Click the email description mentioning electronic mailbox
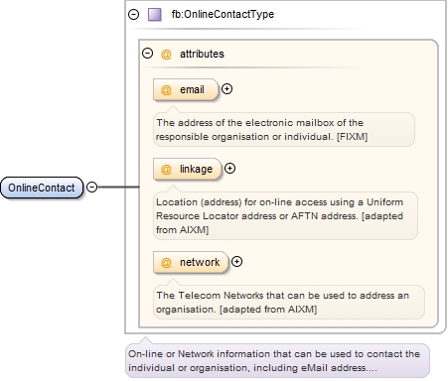448x381 pixels. pos(284,130)
